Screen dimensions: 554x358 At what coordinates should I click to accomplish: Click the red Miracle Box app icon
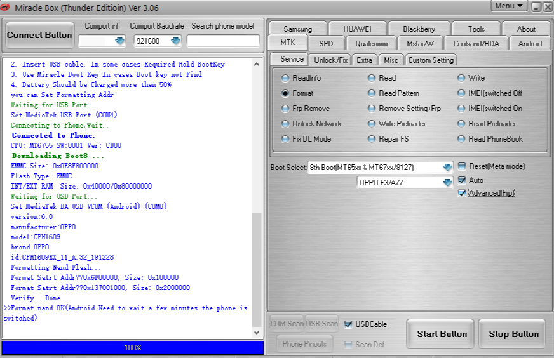(x=4, y=7)
